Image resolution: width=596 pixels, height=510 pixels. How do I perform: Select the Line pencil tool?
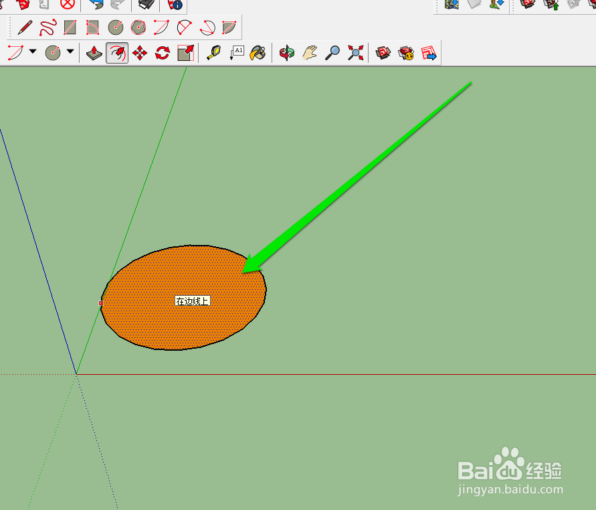tap(25, 27)
